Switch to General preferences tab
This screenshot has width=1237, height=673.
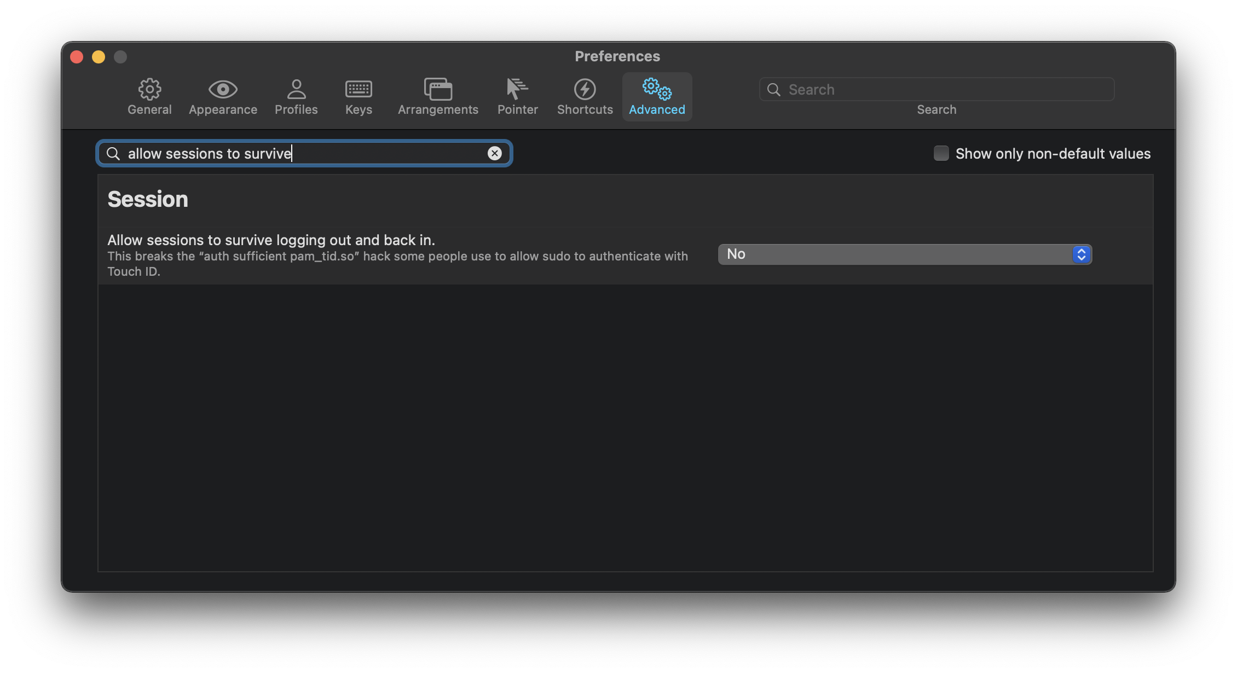click(x=149, y=94)
